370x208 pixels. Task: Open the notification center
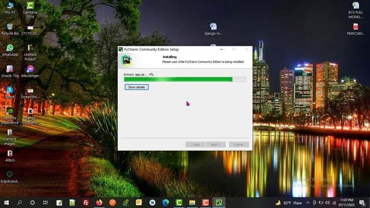pyautogui.click(x=362, y=203)
